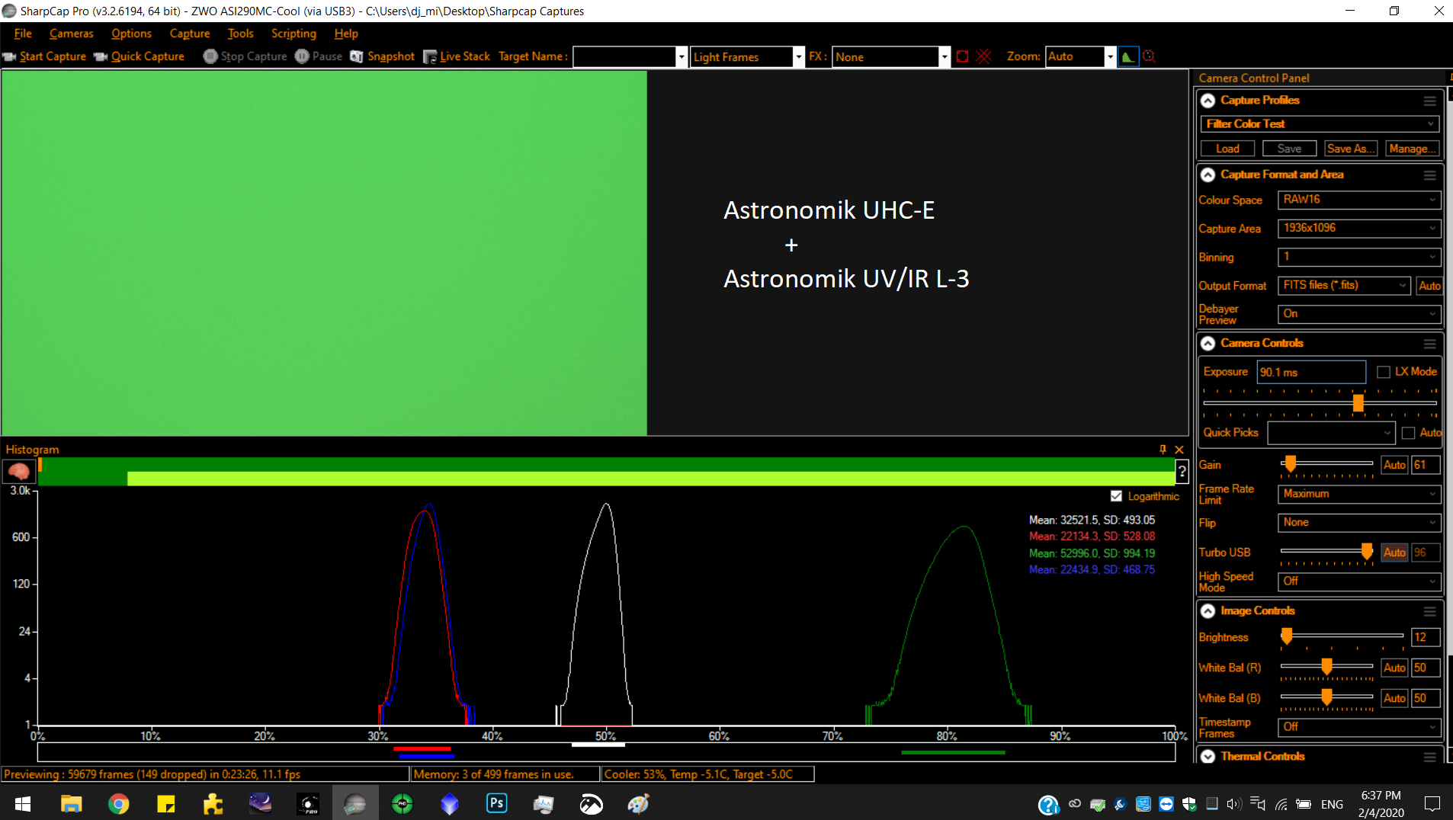Toggle Turbo USB Auto button
This screenshot has width=1453, height=820.
point(1394,553)
